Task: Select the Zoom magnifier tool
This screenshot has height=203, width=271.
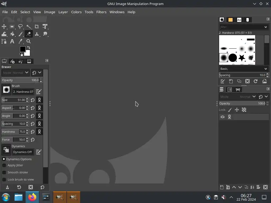Action: pyautogui.click(x=29, y=41)
